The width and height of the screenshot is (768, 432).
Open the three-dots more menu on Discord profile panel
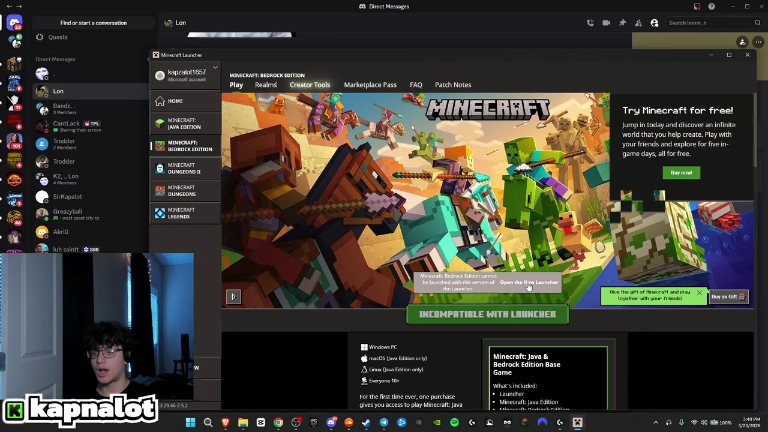coord(758,42)
